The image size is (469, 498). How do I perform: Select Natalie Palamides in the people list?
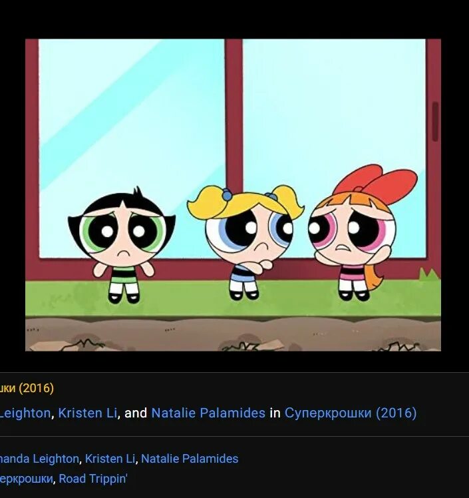pos(190,459)
